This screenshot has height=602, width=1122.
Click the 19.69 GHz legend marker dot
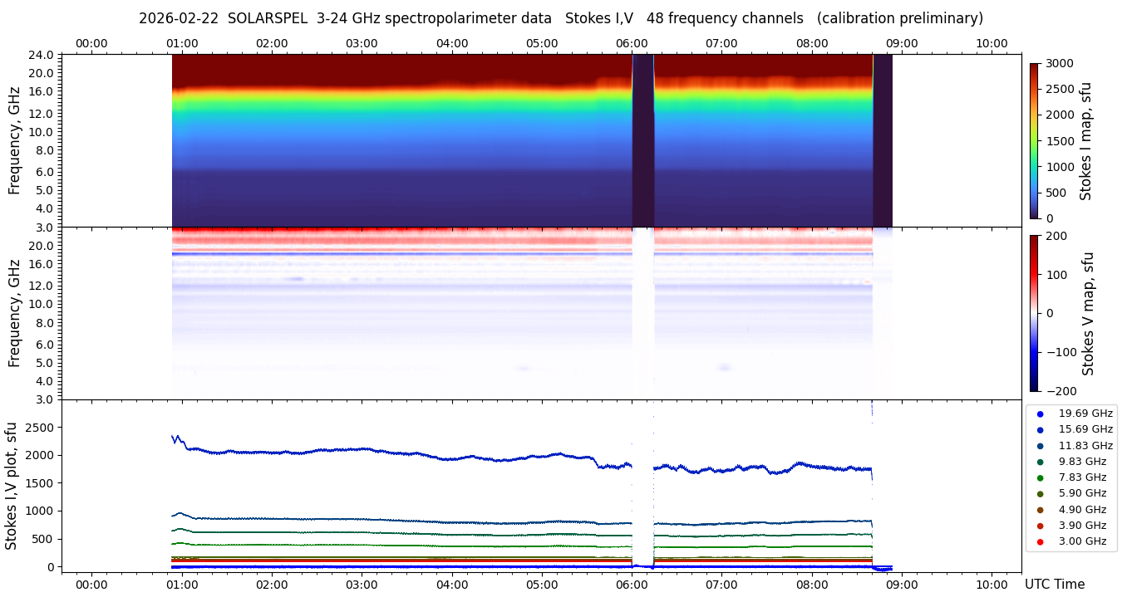tap(1040, 414)
